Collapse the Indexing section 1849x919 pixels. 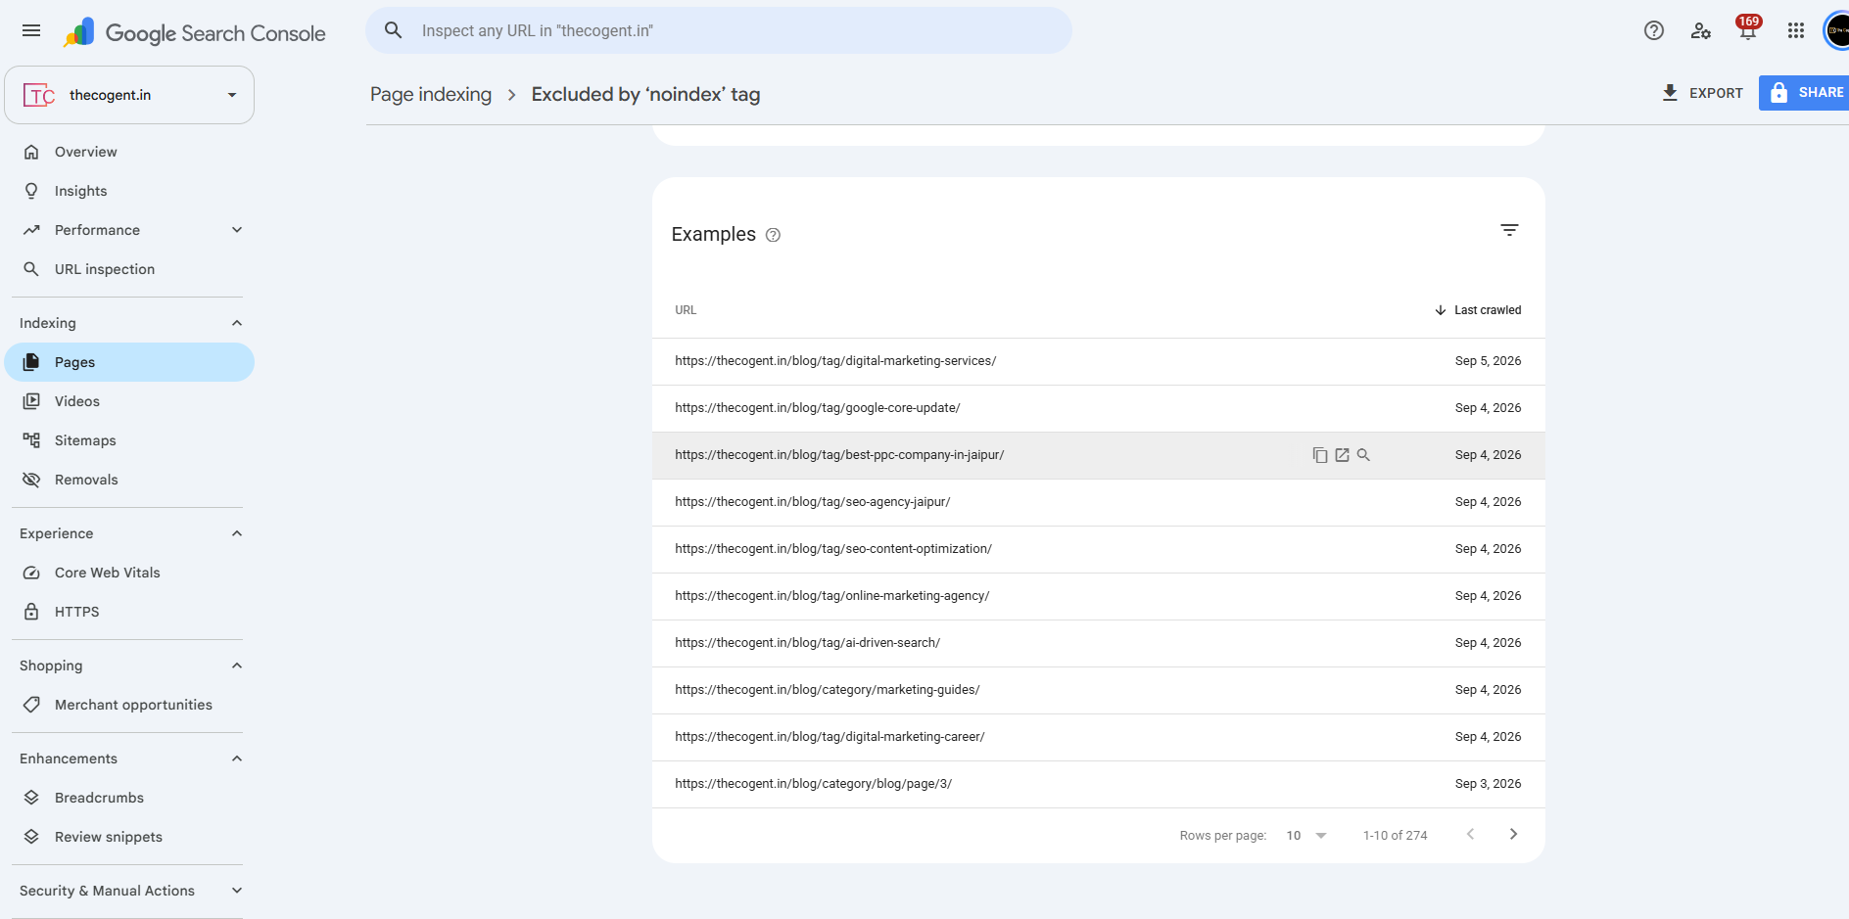(x=236, y=323)
